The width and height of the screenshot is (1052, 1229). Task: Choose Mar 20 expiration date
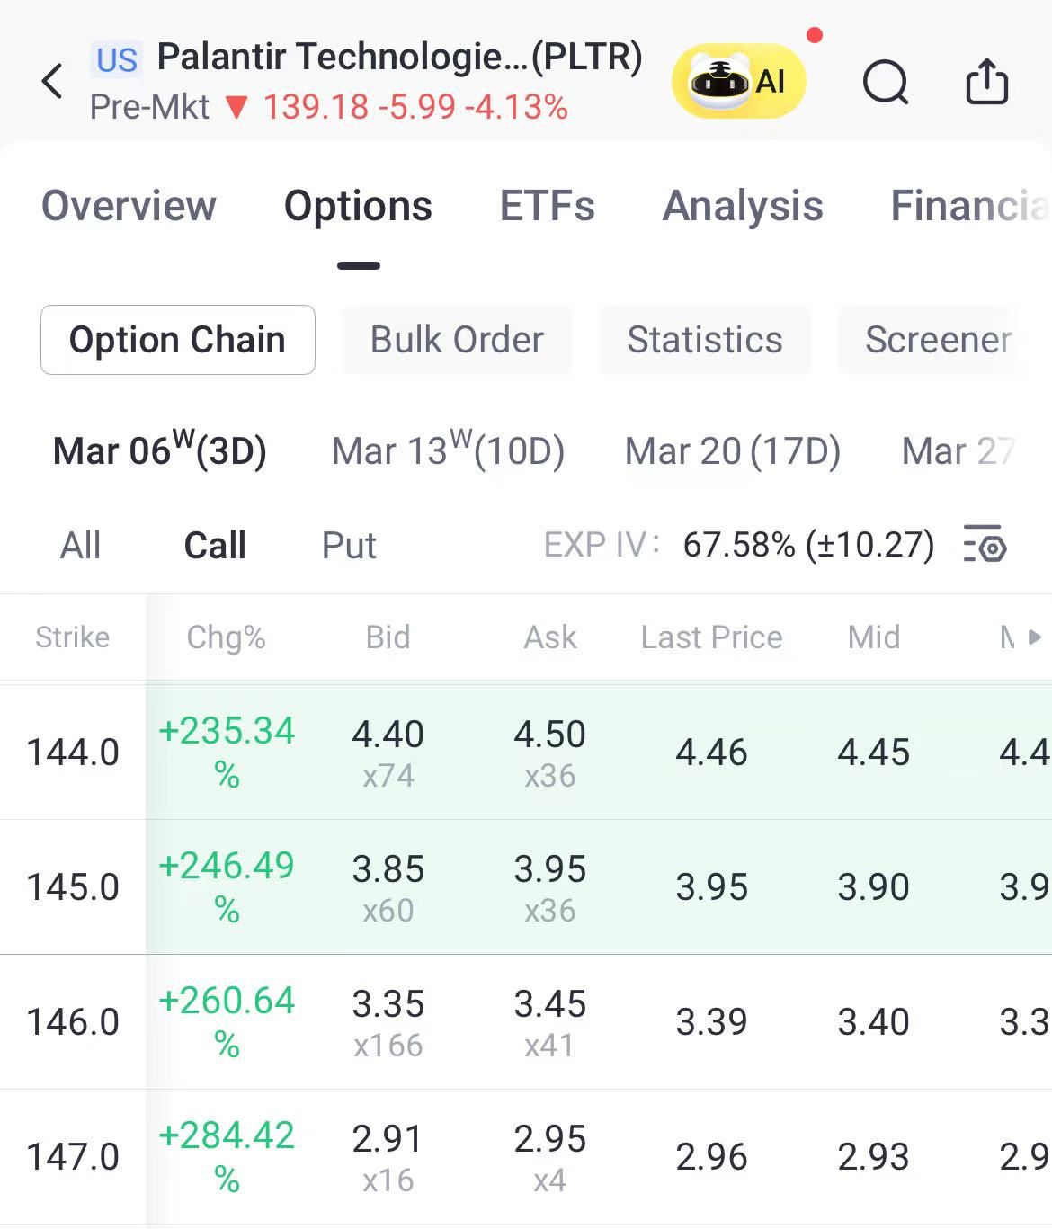click(732, 450)
